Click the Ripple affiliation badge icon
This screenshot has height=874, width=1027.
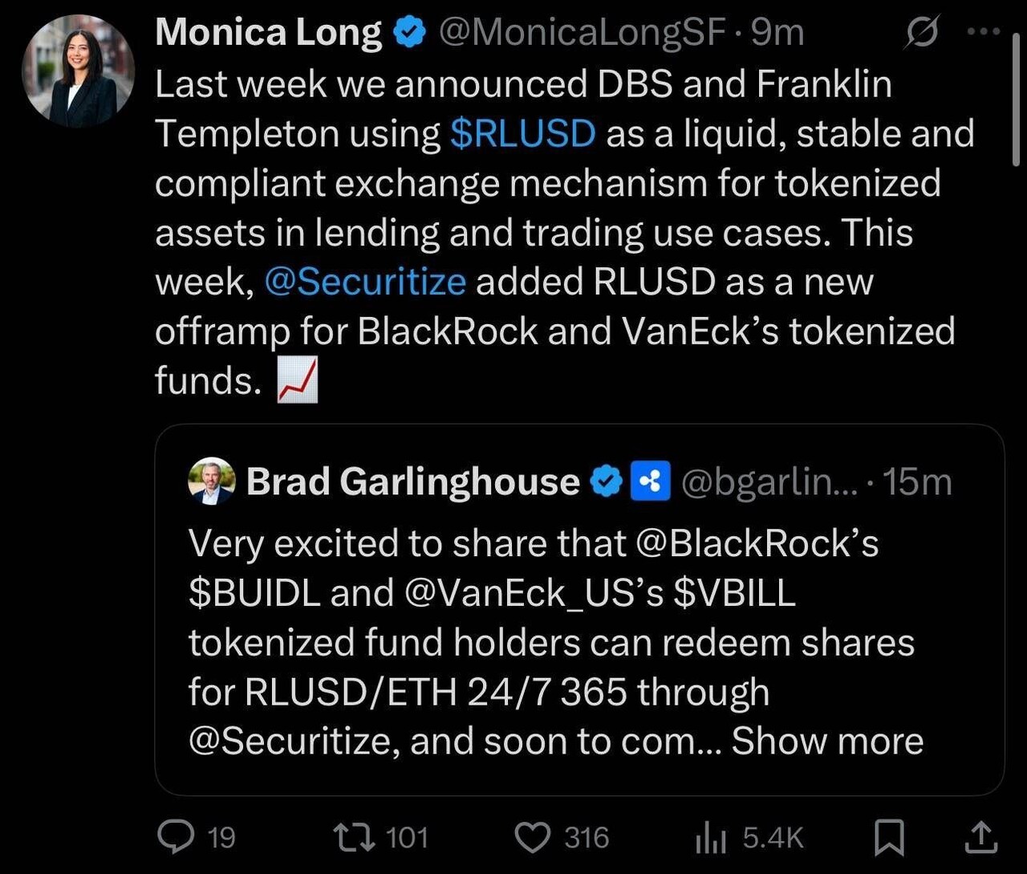651,482
